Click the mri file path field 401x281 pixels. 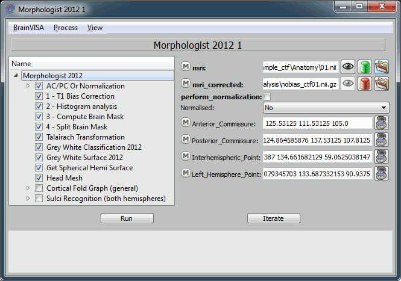[x=300, y=67]
